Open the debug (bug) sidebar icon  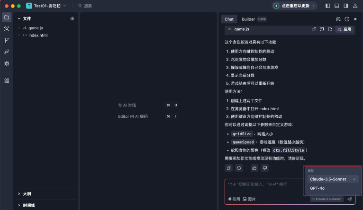(7, 63)
